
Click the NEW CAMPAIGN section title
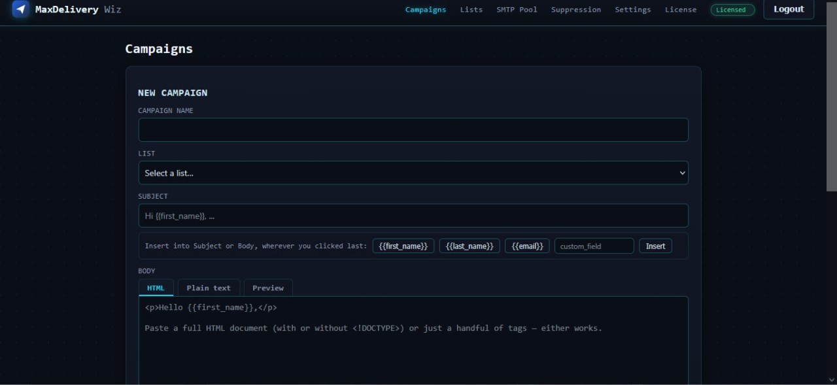173,93
